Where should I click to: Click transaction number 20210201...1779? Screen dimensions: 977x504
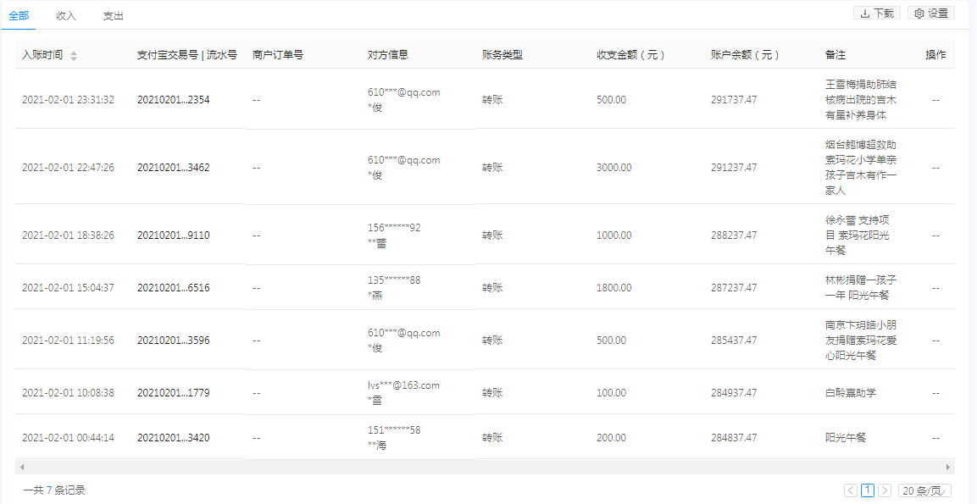[x=172, y=392]
